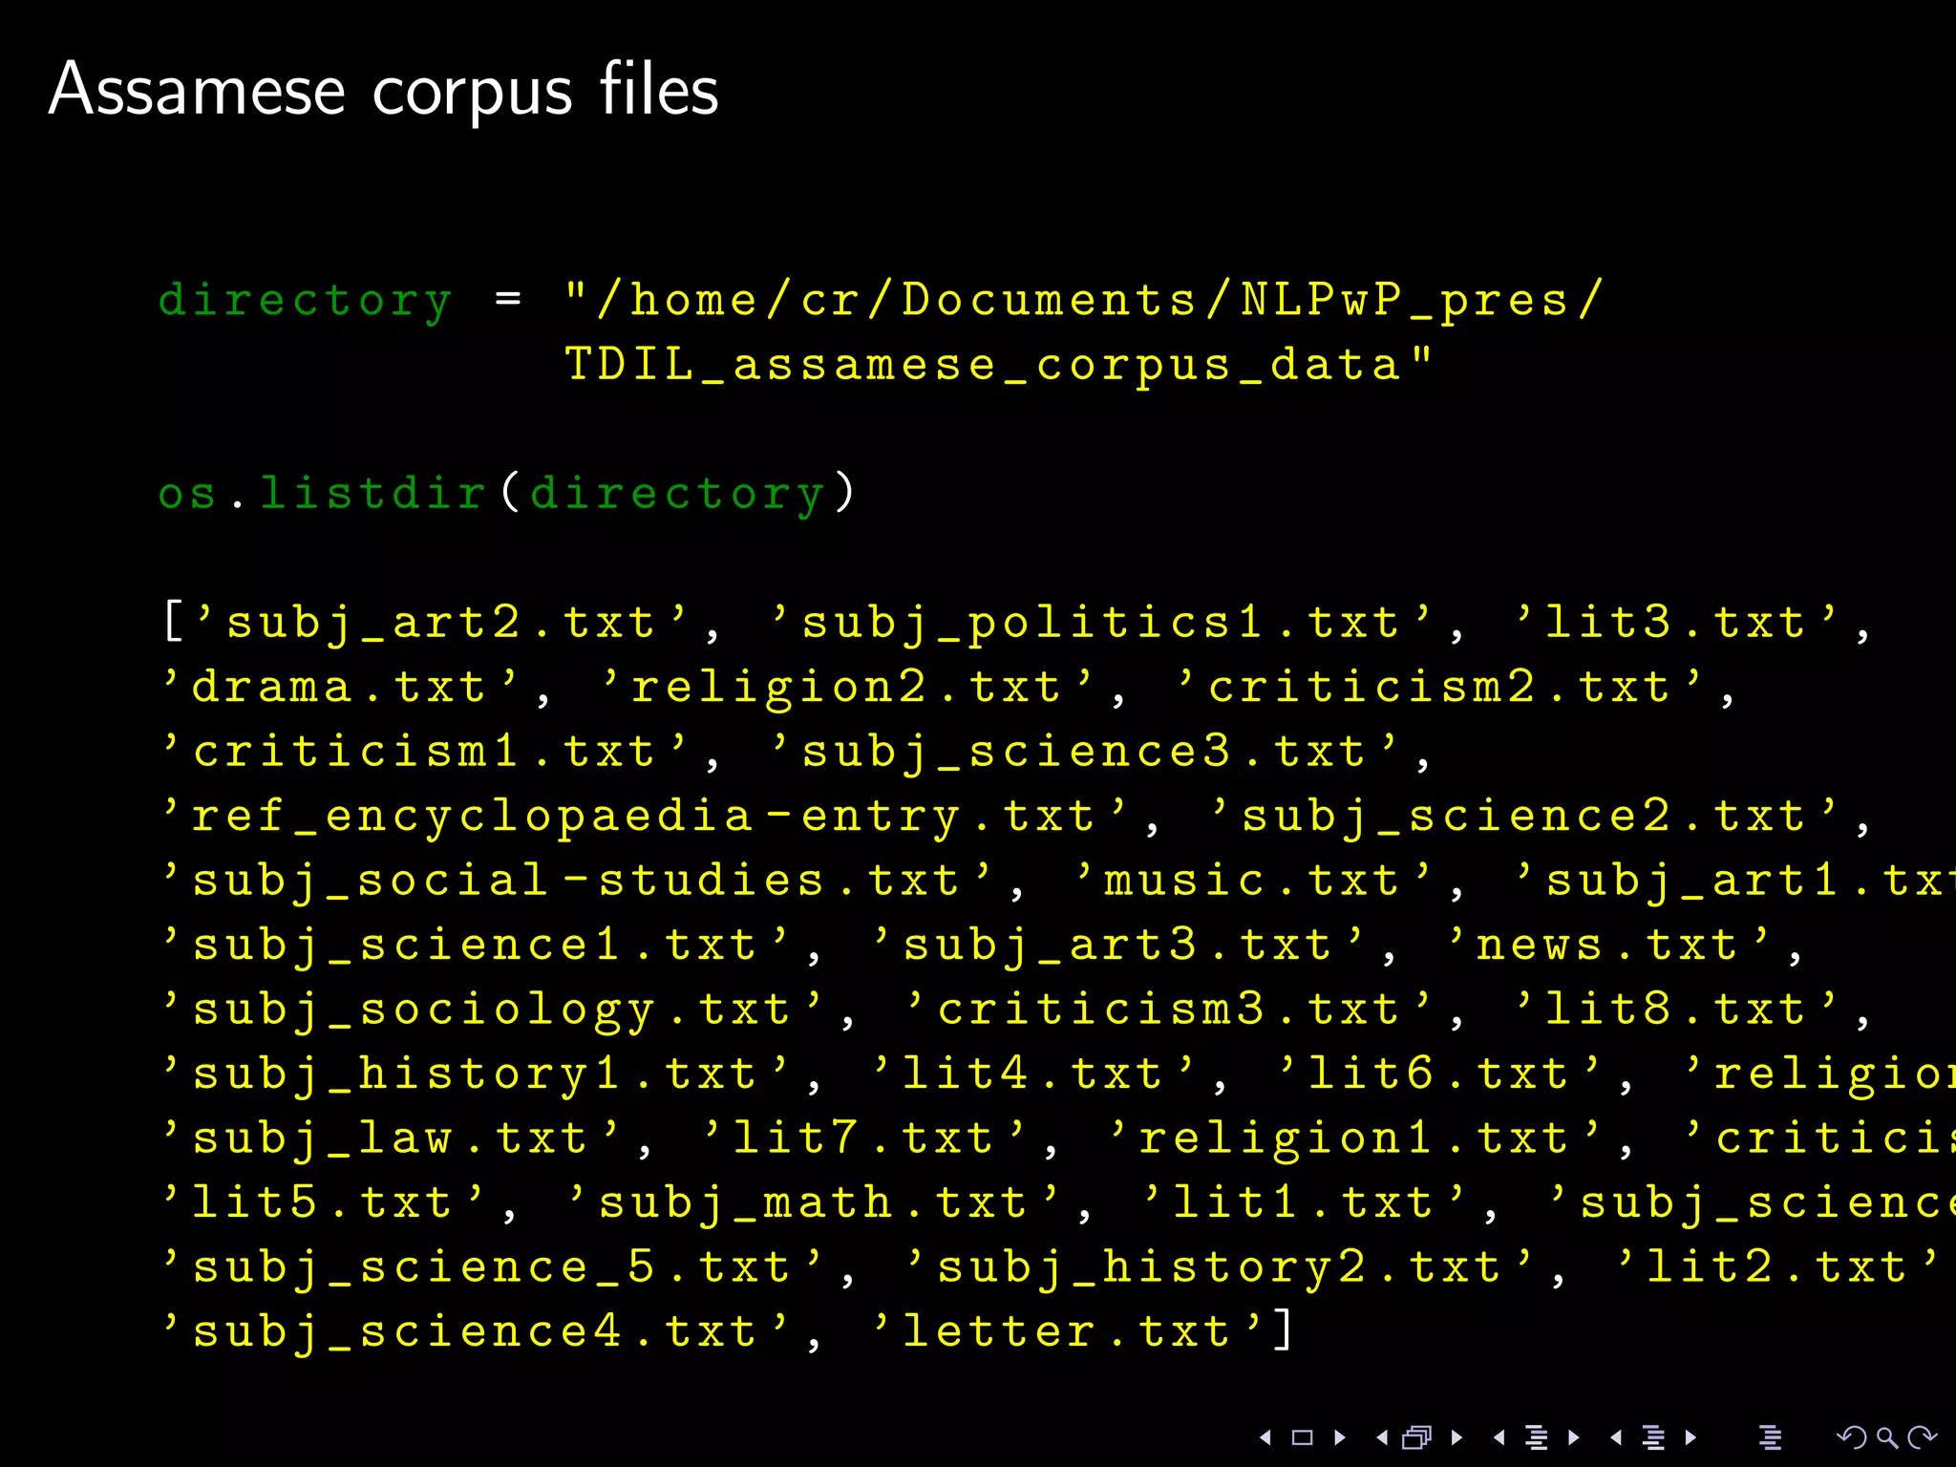Click file name 'letter.txt'
This screenshot has height=1467, width=1956.
[1067, 1330]
